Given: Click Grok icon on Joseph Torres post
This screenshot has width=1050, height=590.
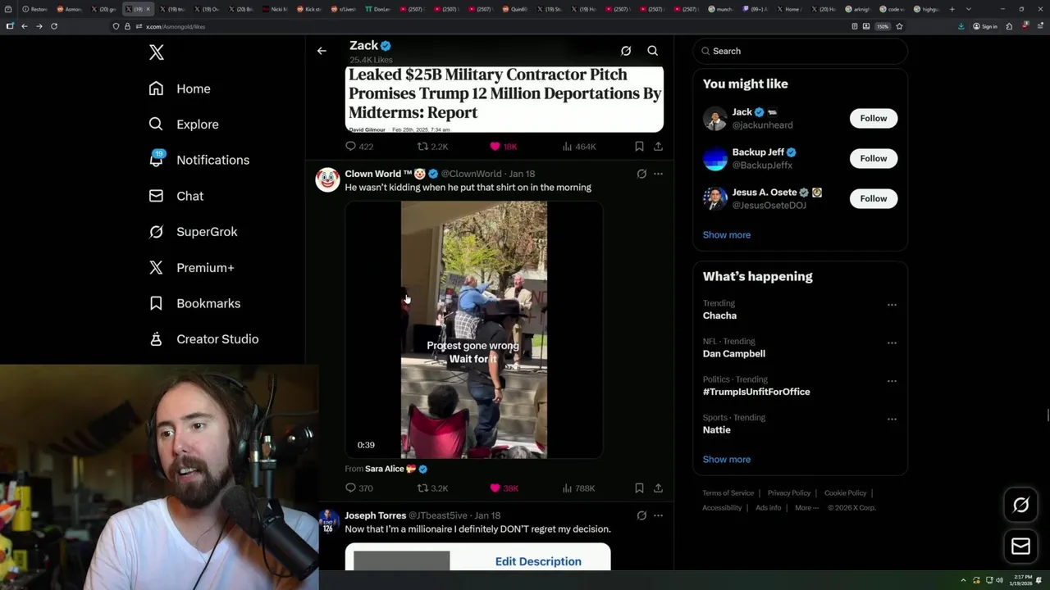Looking at the screenshot, I should tap(641, 515).
